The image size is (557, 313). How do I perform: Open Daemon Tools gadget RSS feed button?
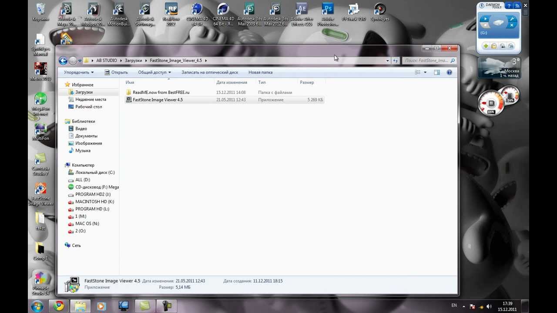517,6
